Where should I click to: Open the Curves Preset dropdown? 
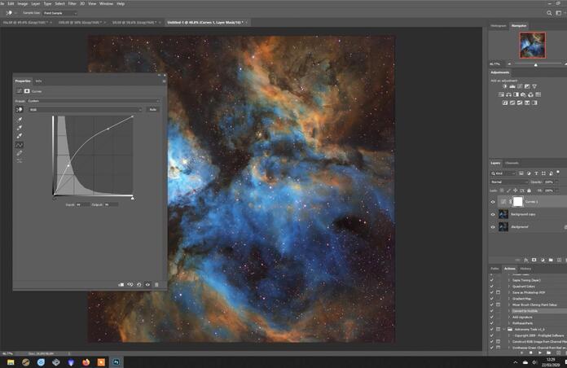coord(94,101)
